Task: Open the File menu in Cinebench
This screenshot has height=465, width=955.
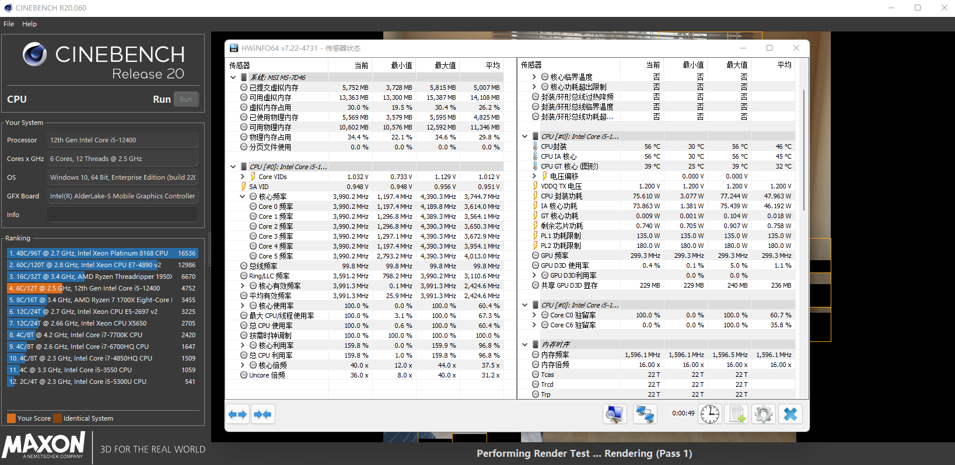Action: tap(9, 24)
